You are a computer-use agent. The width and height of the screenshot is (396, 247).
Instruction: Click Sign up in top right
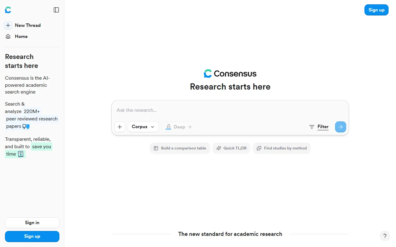[377, 10]
